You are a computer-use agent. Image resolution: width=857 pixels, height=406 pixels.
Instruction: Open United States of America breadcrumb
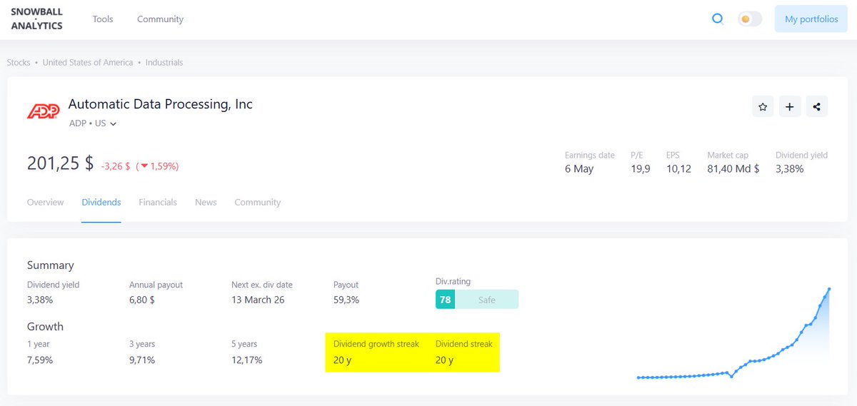click(x=88, y=63)
